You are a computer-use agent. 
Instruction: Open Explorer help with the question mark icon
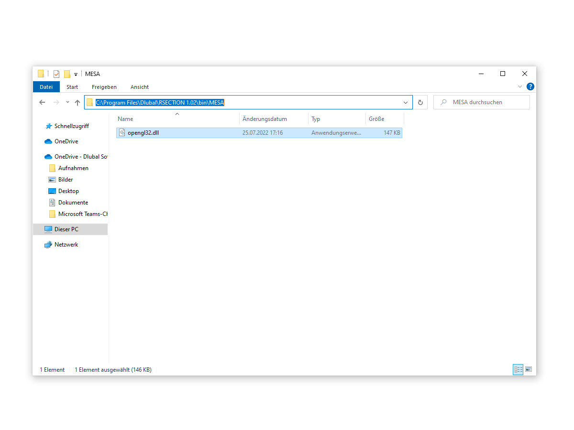530,86
